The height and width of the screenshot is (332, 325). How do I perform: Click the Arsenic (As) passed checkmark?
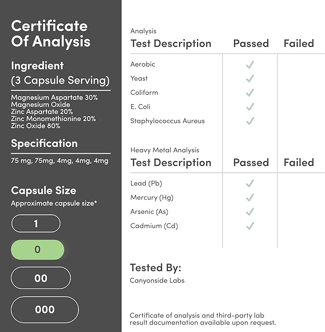pos(250,212)
